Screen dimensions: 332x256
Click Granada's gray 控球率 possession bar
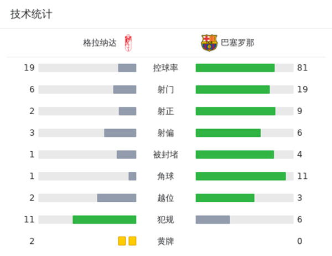click(127, 68)
